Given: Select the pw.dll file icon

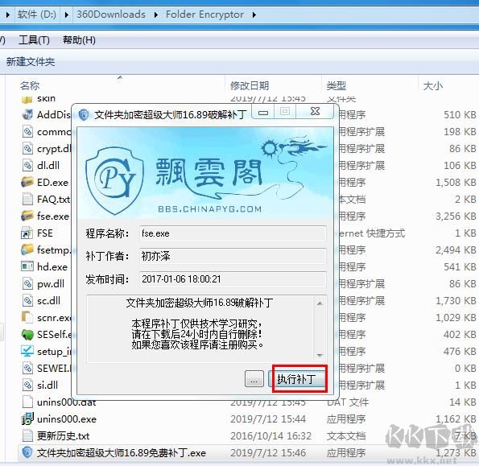Looking at the screenshot, I should 27,283.
